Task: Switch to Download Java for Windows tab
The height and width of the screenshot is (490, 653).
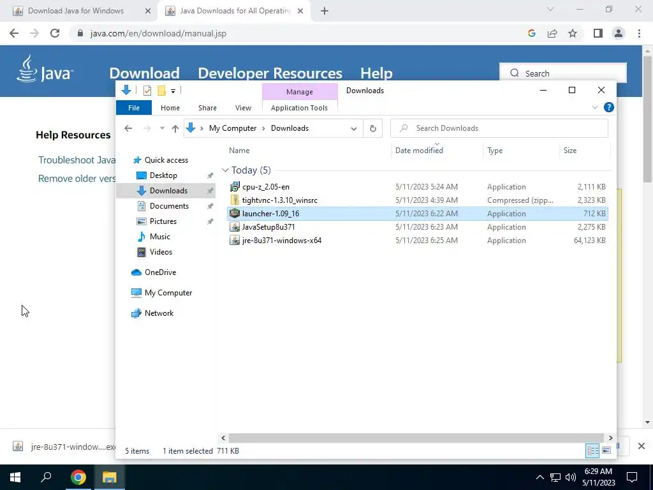Action: pyautogui.click(x=76, y=11)
